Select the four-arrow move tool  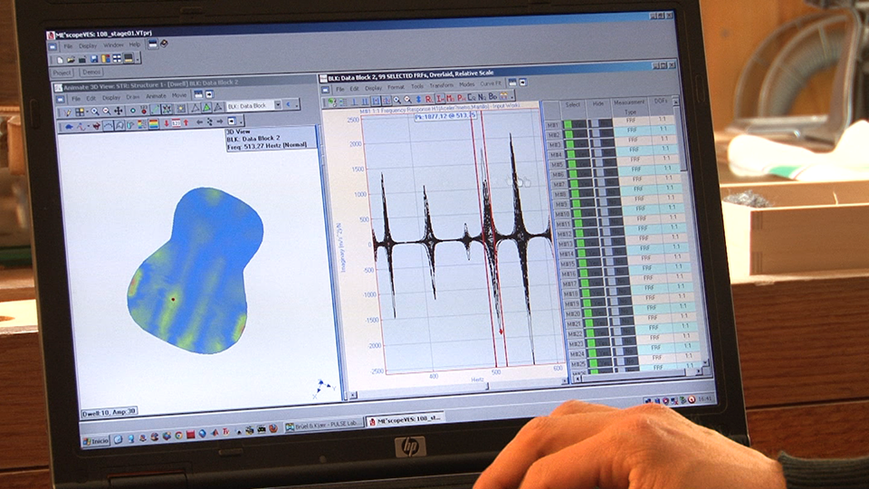(118, 110)
